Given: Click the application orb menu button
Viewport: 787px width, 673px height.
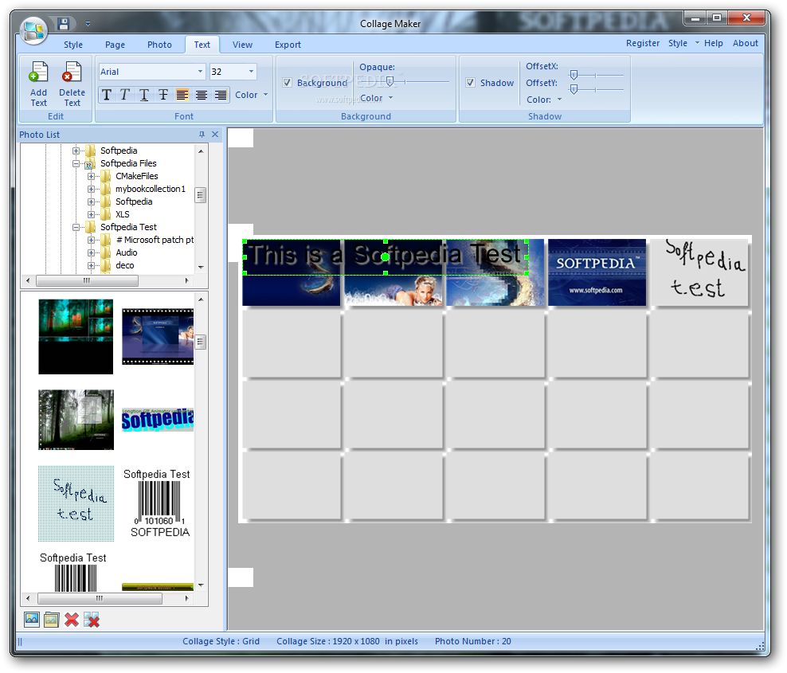Looking at the screenshot, I should click(x=33, y=30).
